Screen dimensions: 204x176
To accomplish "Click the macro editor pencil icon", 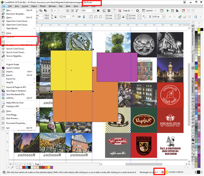I will (x=173, y=11).
